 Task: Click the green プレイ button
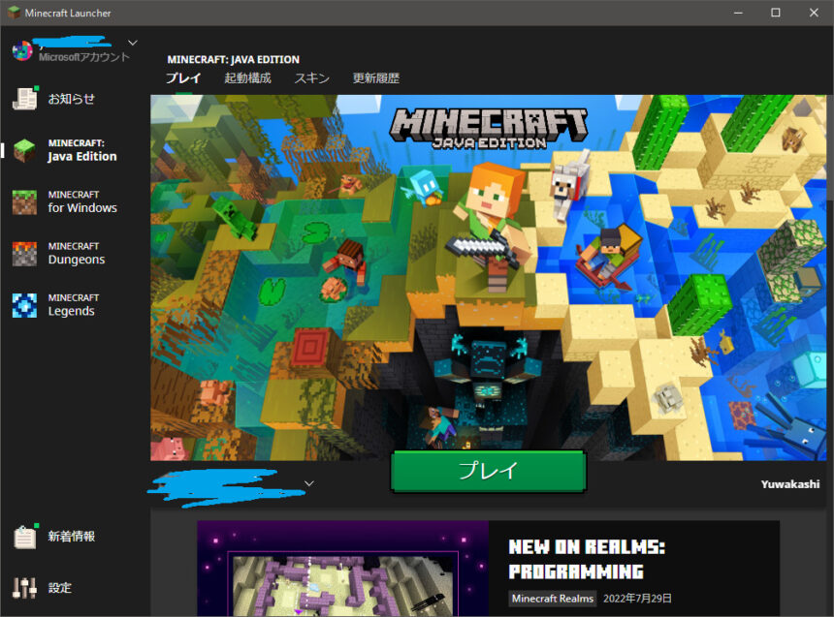click(x=488, y=472)
